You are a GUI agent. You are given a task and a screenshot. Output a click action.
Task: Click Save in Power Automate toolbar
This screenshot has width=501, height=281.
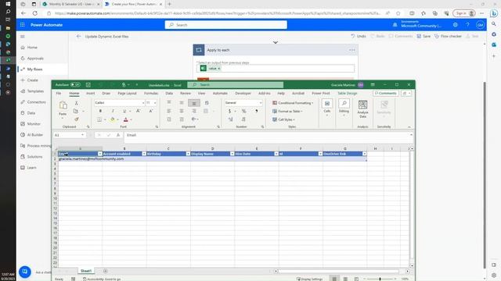(x=424, y=37)
